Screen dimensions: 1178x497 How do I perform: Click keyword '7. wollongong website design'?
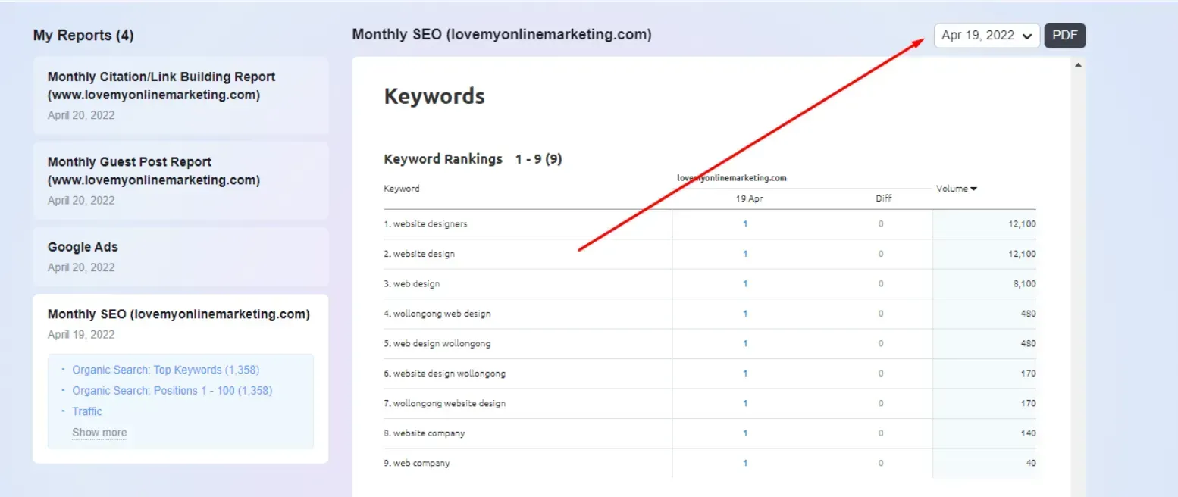pyautogui.click(x=444, y=404)
